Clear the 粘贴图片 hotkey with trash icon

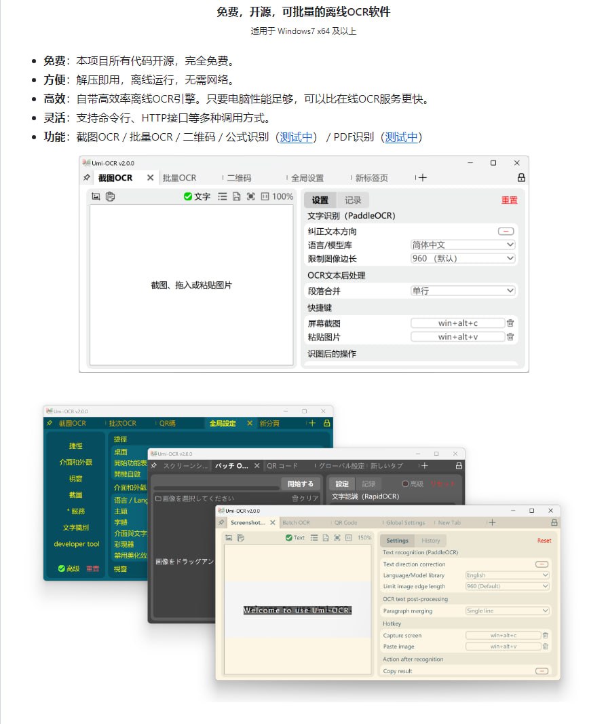[x=510, y=337]
